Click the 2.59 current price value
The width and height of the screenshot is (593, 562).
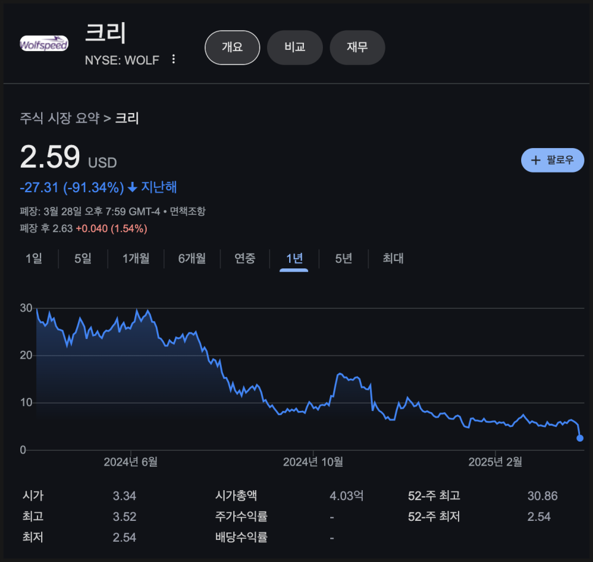(x=50, y=157)
